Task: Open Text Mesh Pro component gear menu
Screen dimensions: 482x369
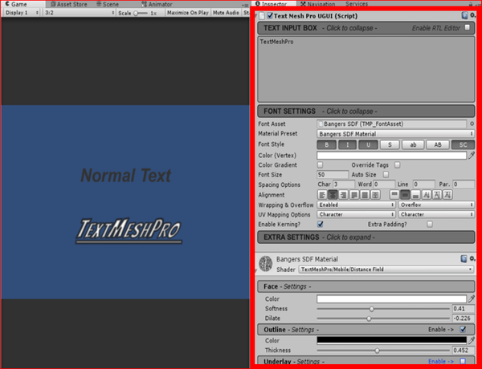Action: pos(472,15)
